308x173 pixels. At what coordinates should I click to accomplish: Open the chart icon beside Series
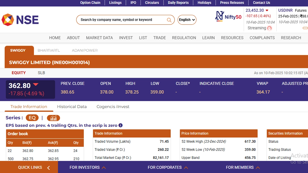tap(53, 118)
